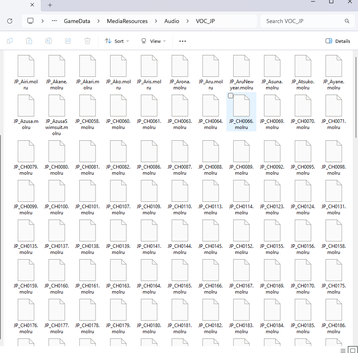The width and height of the screenshot is (358, 353).
Task: Select file JP_Azusa.molru
Action: 26,112
